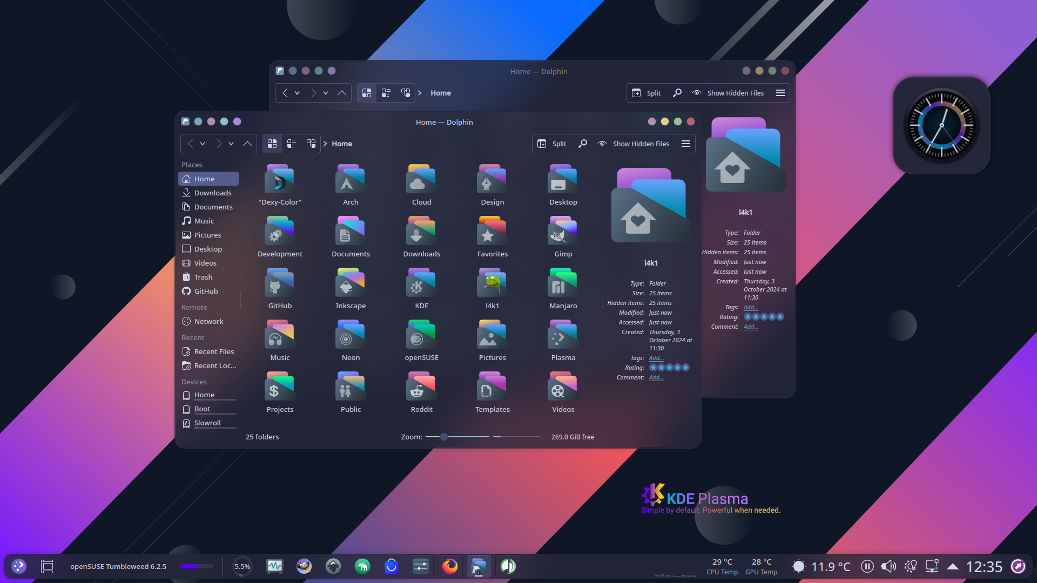Click the analog clock widget on desktop
1037x583 pixels.
[941, 125]
